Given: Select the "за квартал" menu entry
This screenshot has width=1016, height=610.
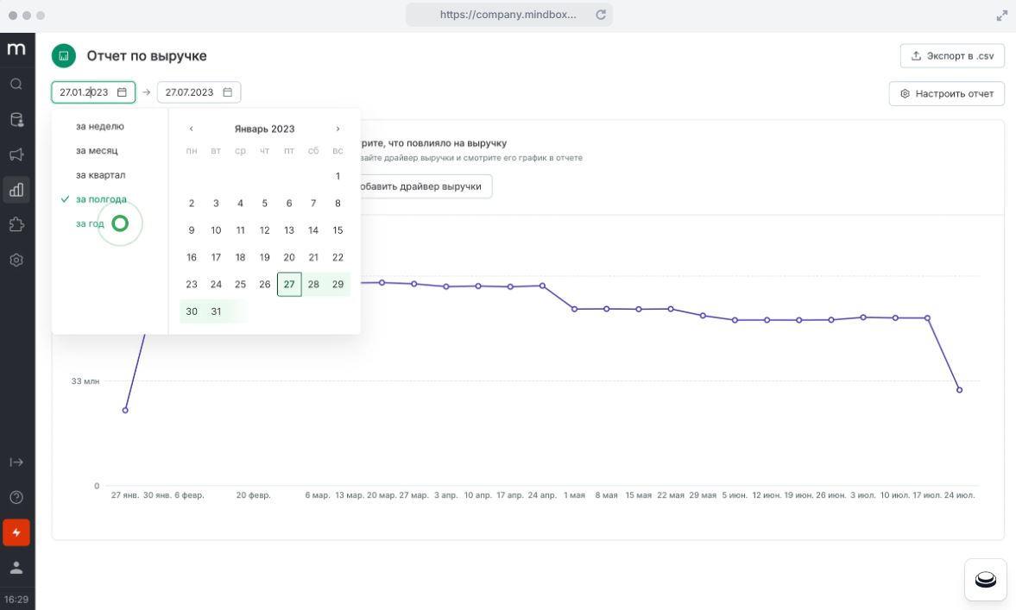Looking at the screenshot, I should [x=100, y=175].
